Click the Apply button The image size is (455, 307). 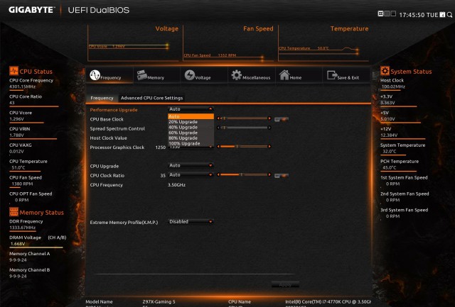(285, 285)
